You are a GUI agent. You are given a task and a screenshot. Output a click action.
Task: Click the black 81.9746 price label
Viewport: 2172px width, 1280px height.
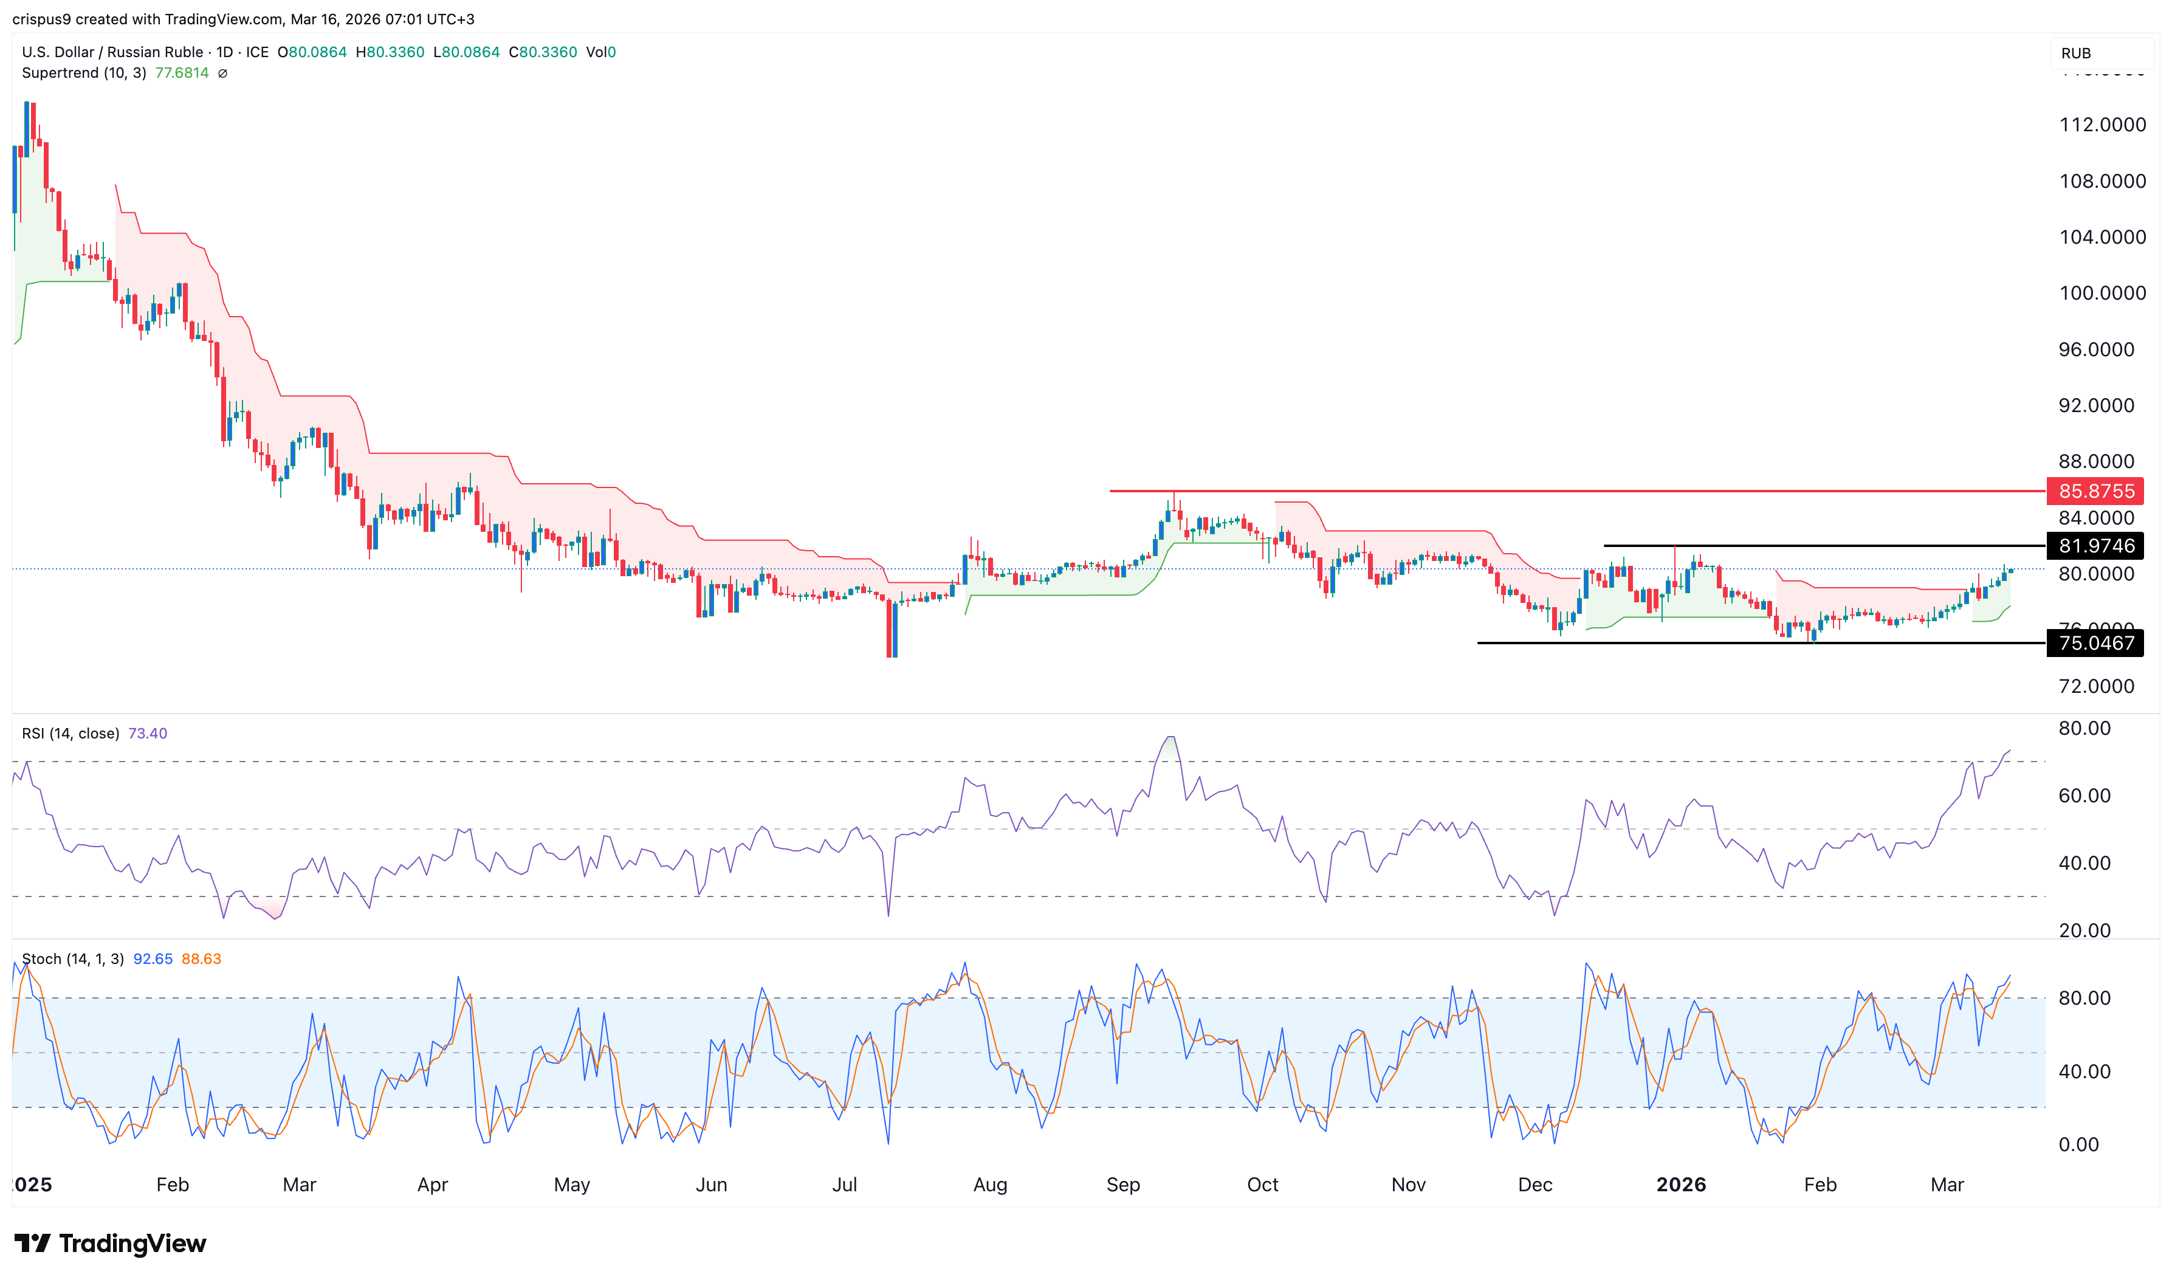pyautogui.click(x=2094, y=545)
